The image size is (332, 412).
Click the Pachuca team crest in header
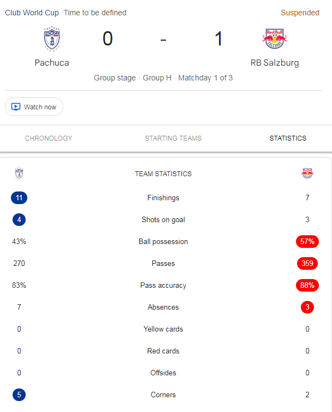pyautogui.click(x=52, y=39)
